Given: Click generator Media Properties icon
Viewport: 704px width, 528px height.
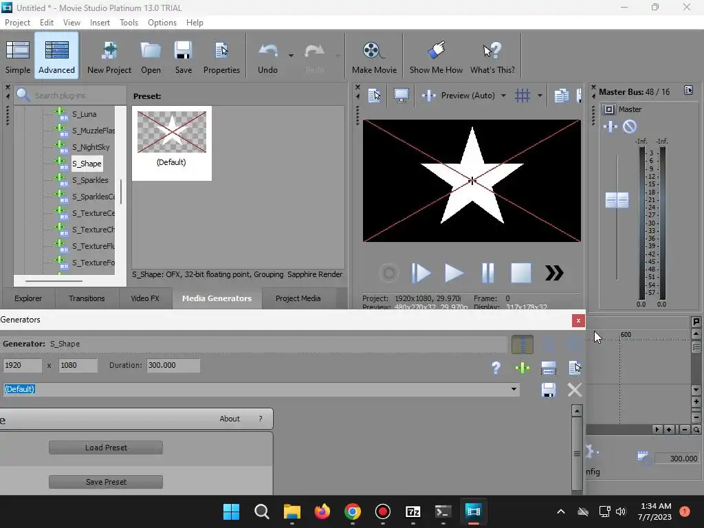Looking at the screenshot, I should point(575,367).
